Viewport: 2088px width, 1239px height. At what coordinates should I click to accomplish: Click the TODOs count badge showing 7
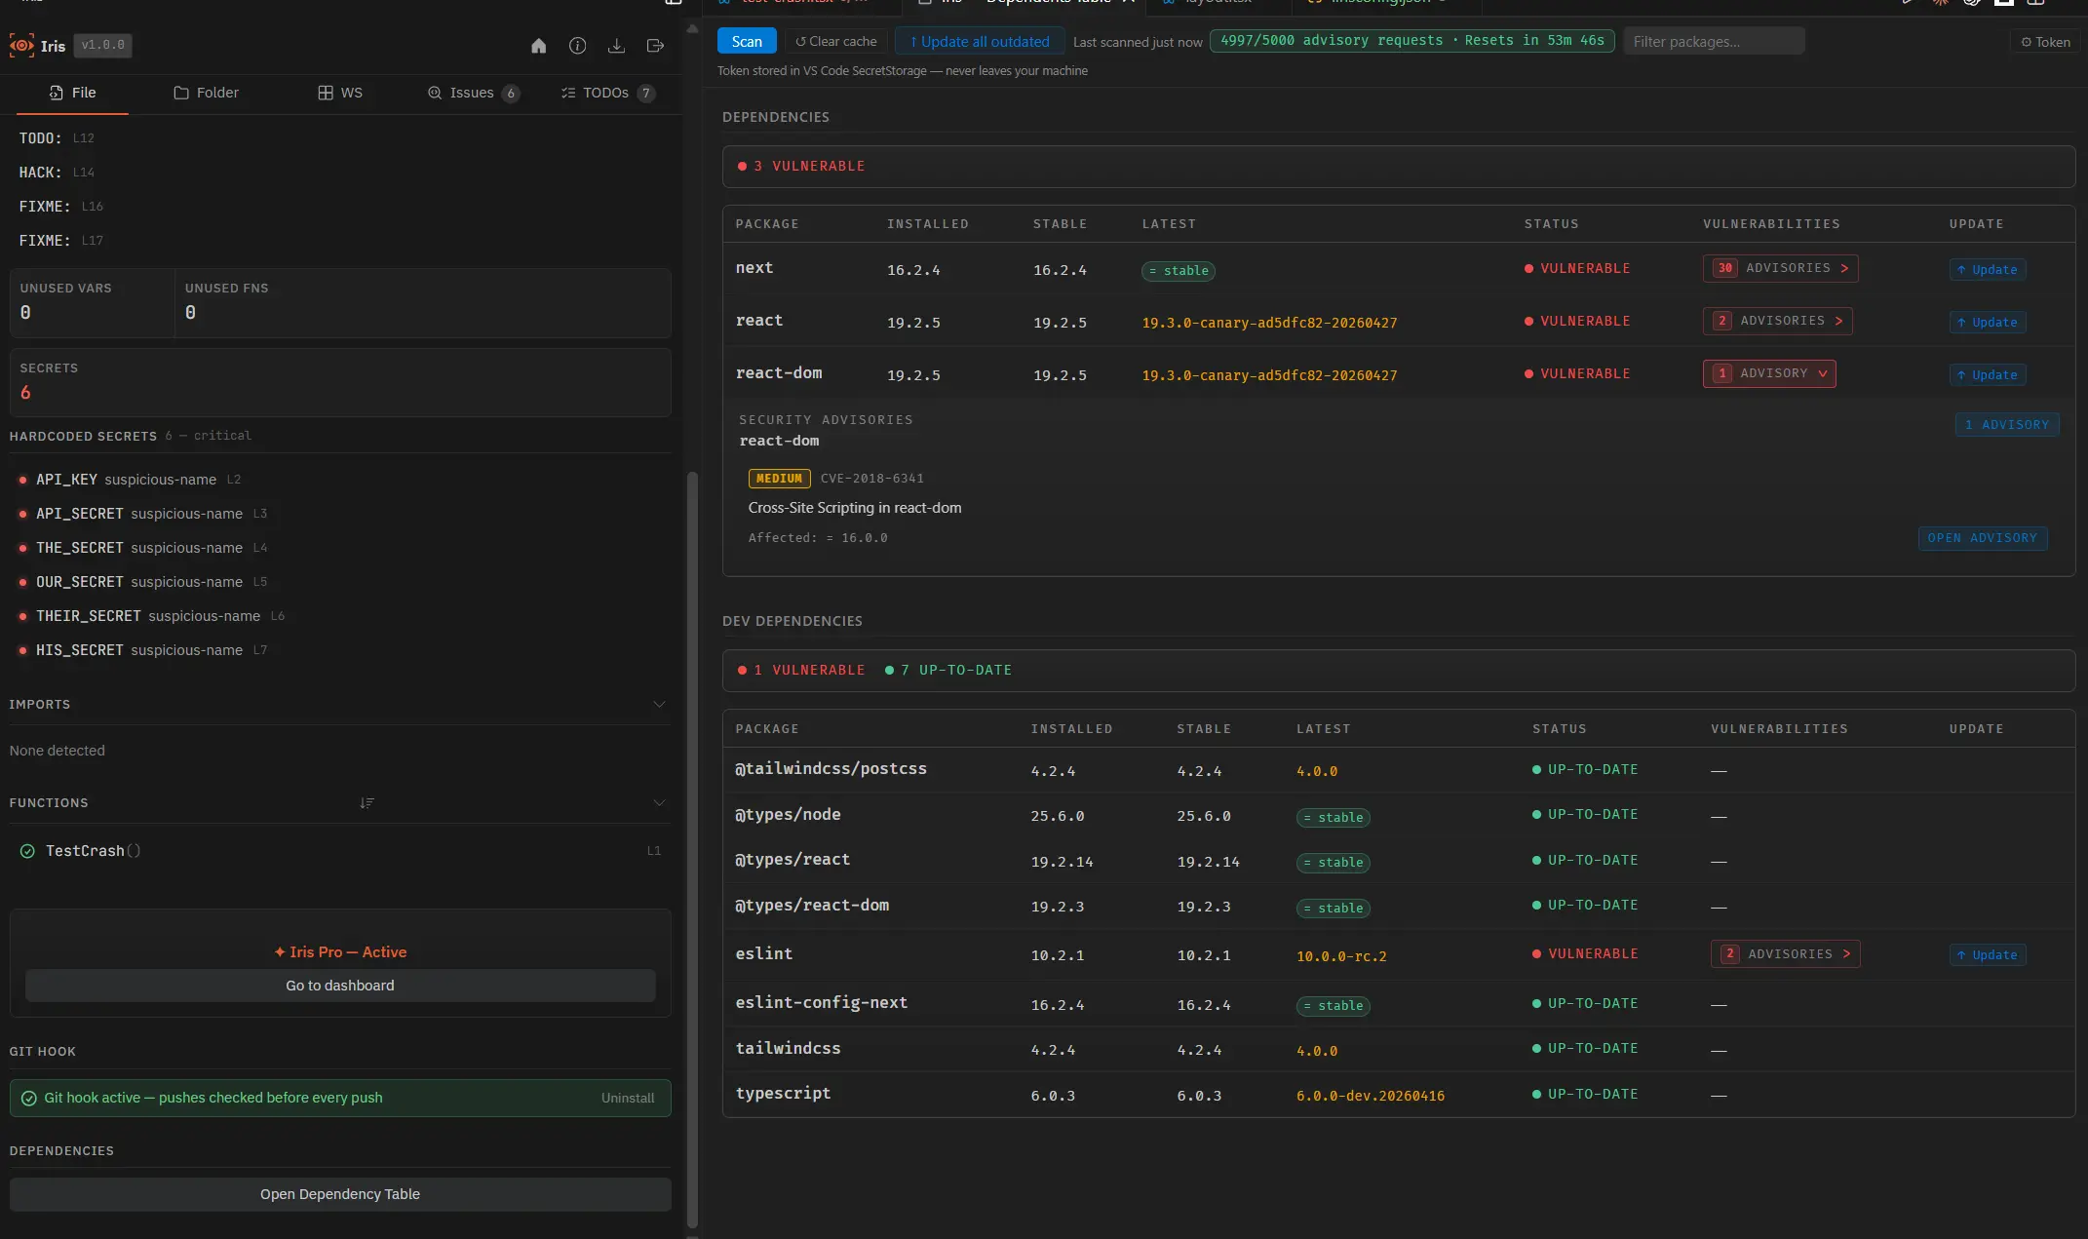pos(645,93)
